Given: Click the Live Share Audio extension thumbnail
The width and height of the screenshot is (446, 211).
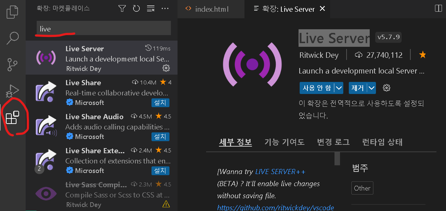Looking at the screenshot, I should 46,126.
